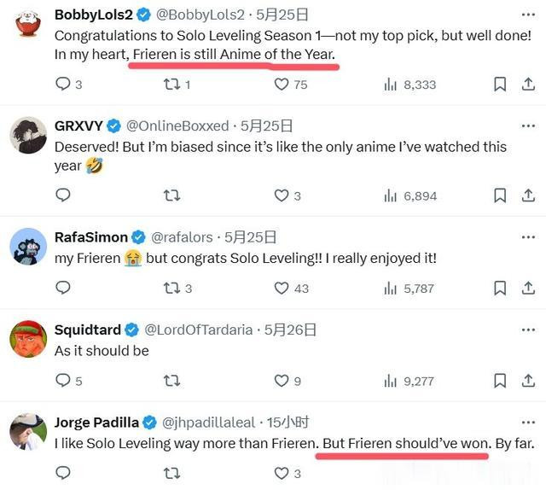Bookmark BobbyLols2's tweet

click(501, 85)
